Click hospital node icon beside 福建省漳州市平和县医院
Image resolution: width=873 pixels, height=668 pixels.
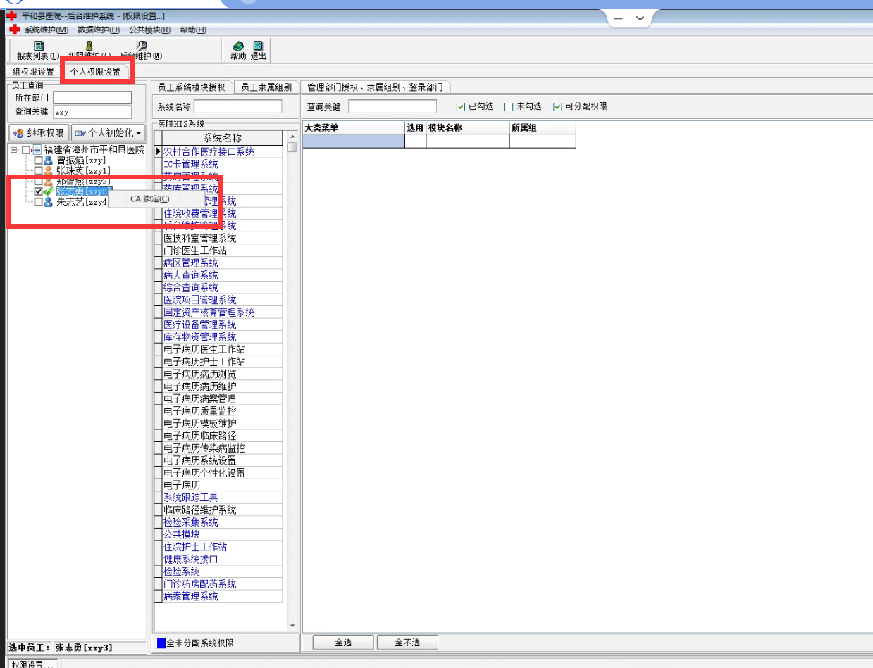coord(37,150)
